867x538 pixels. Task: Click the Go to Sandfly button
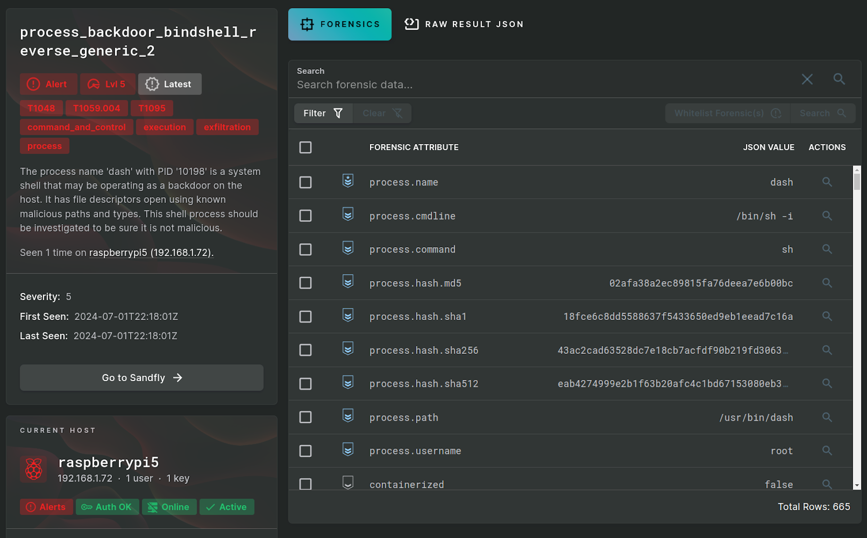pyautogui.click(x=141, y=377)
